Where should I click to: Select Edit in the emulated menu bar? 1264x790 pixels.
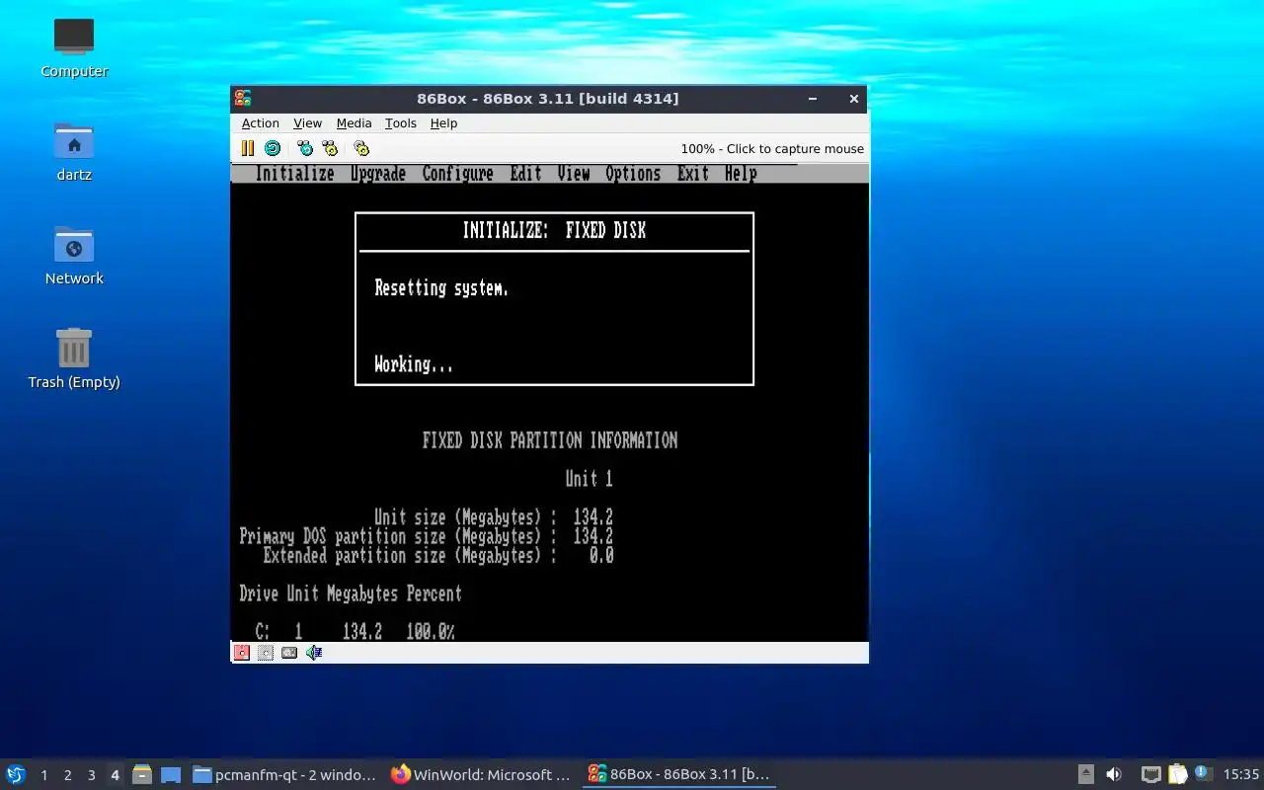pos(525,174)
